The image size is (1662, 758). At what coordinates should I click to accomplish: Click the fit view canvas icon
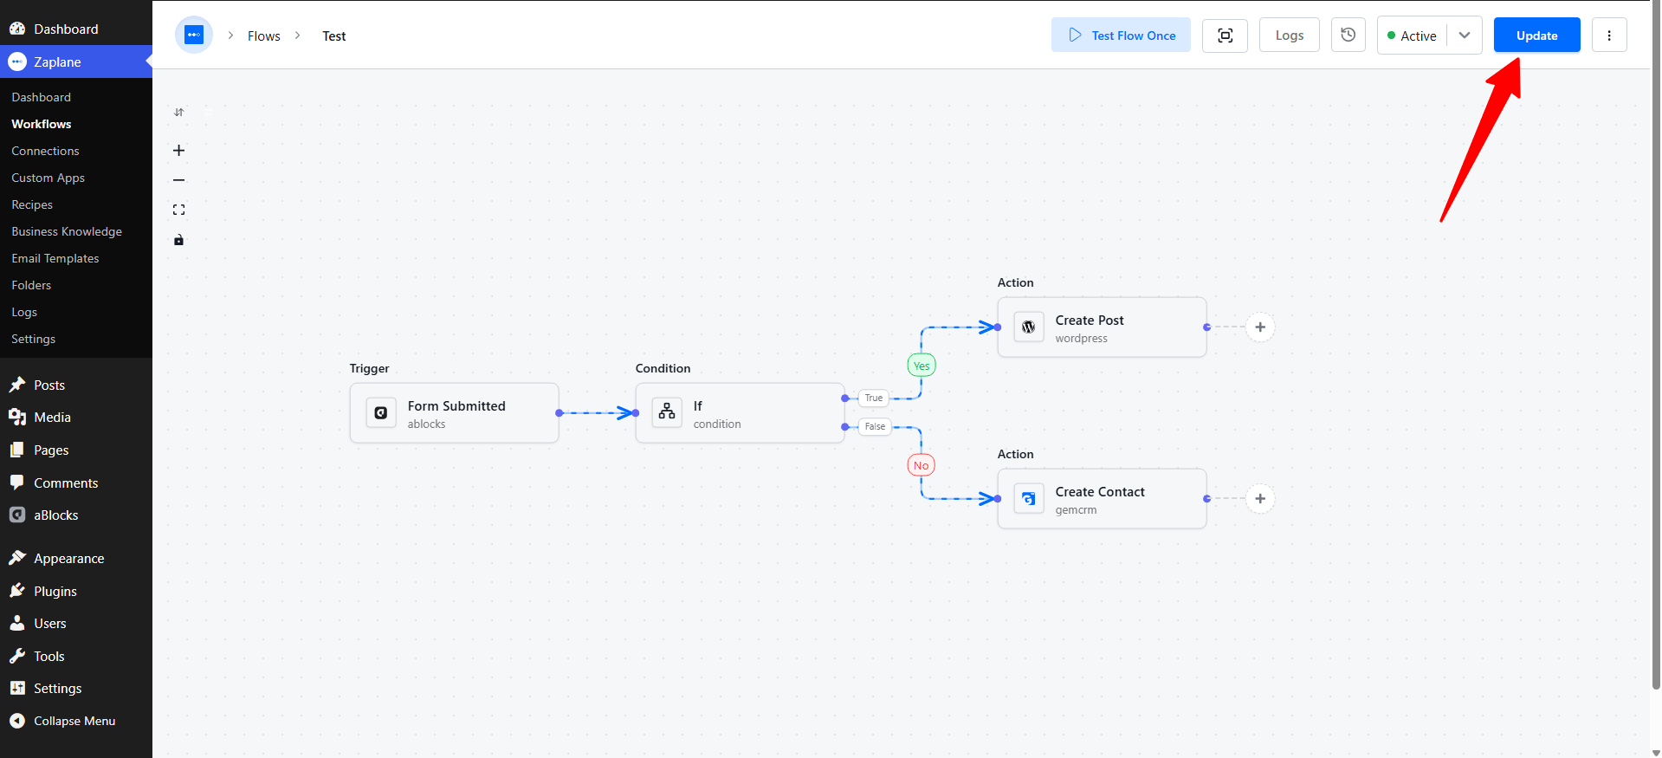[179, 210]
